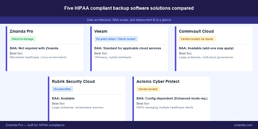258x129 pixels.
Task: Click 'Large enterprise, ransomware recovery' text
Action: click(x=78, y=107)
